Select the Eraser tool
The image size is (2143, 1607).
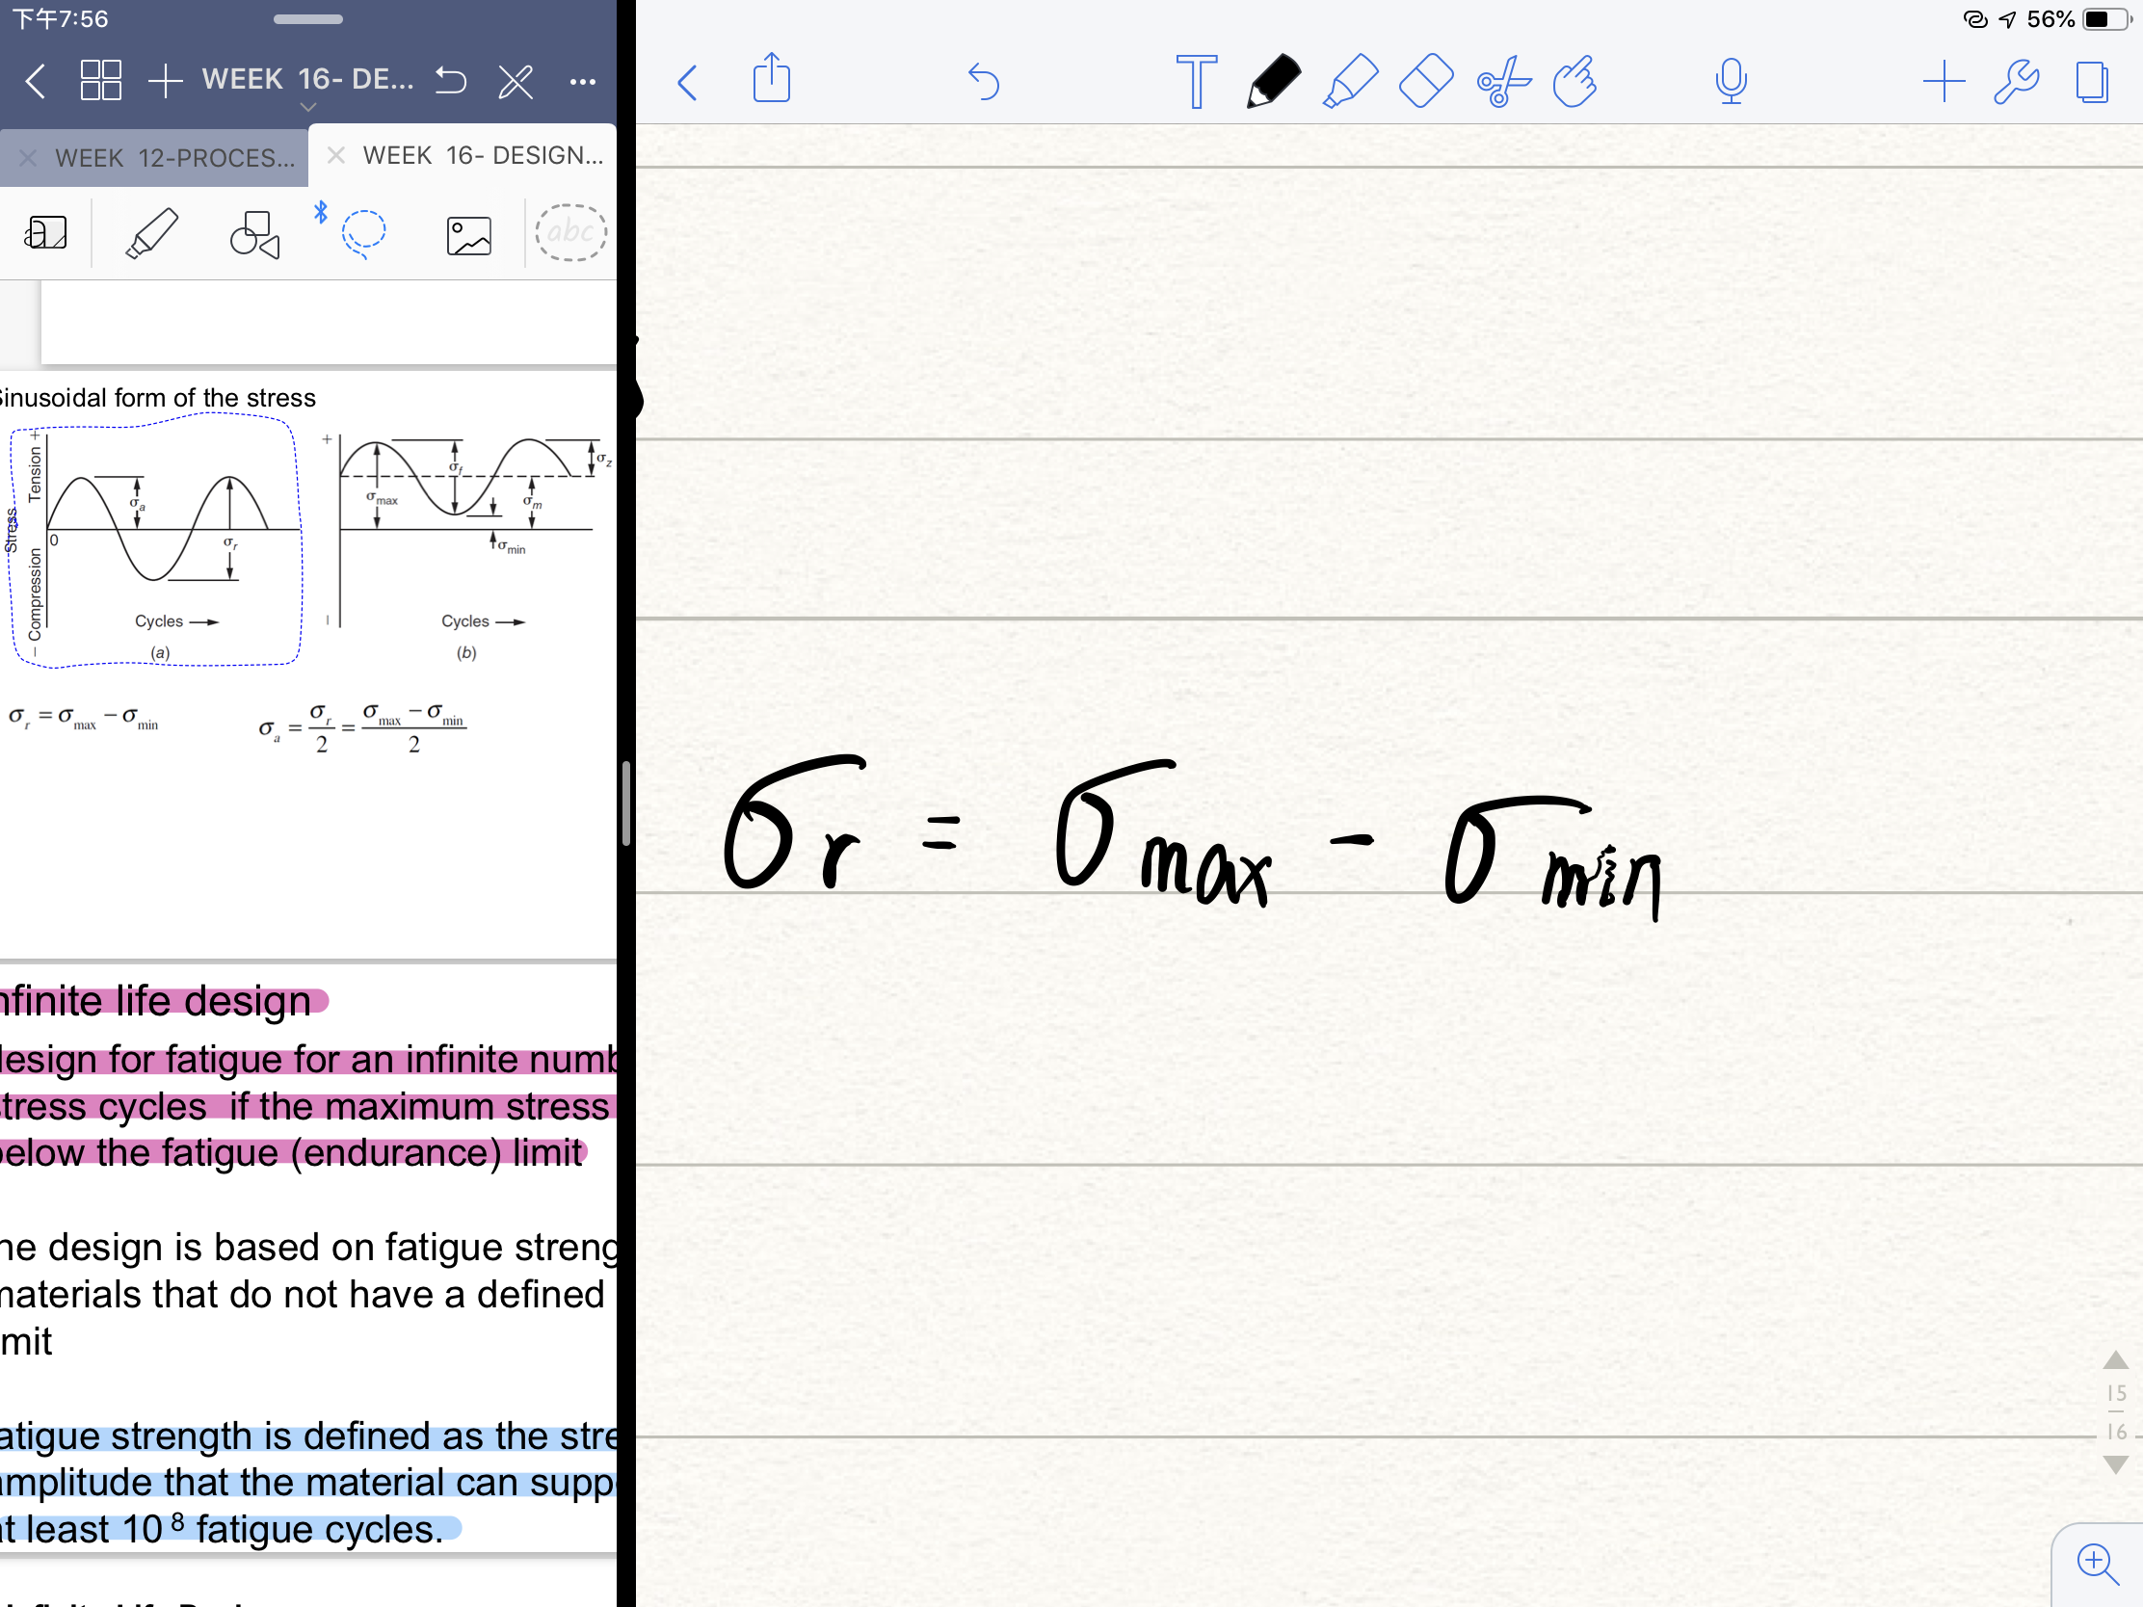1425,81
